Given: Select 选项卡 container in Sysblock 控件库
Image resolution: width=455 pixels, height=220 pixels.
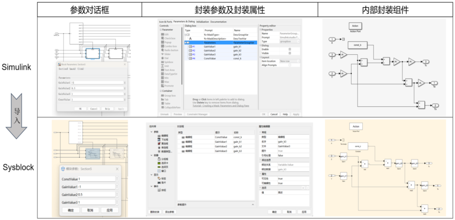Looking at the screenshot, I should 163,163.
